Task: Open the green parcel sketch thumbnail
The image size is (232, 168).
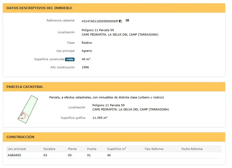Action: (x=28, y=109)
